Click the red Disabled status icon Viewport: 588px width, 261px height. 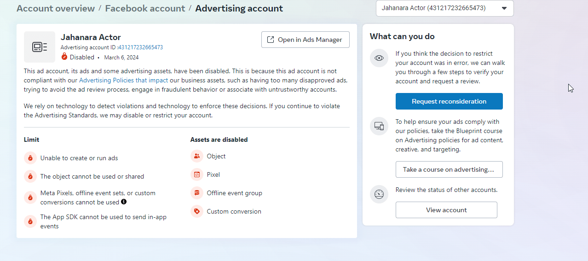[64, 57]
